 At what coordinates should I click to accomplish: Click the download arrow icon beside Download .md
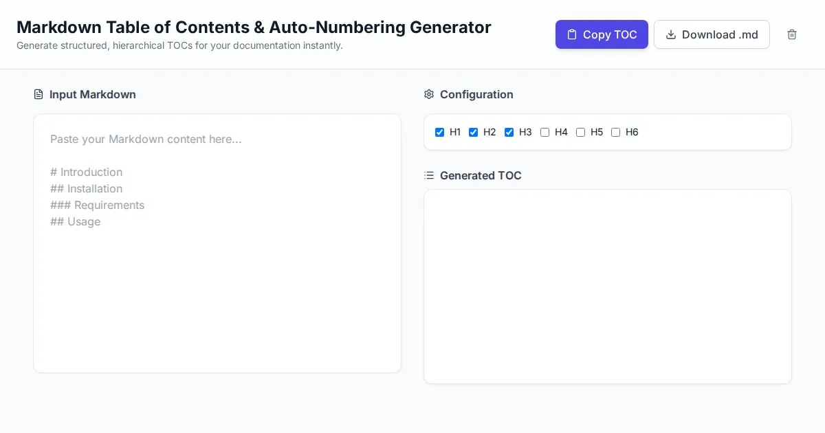click(671, 34)
